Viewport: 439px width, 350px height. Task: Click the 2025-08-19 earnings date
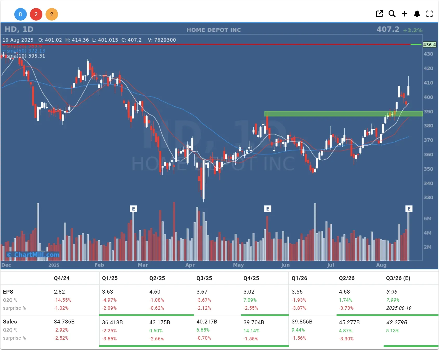(399, 308)
